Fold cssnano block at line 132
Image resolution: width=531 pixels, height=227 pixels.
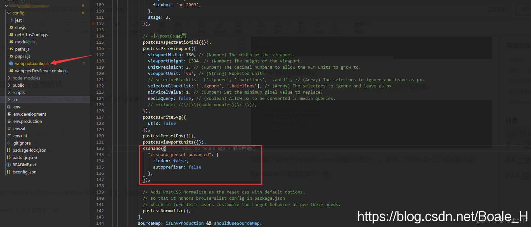[108, 148]
